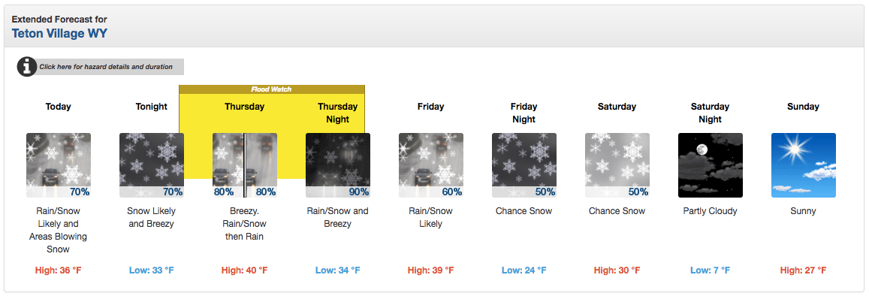Click Thursday's split rain/snow forecast icon
This screenshot has height=296, width=869.
click(x=244, y=165)
